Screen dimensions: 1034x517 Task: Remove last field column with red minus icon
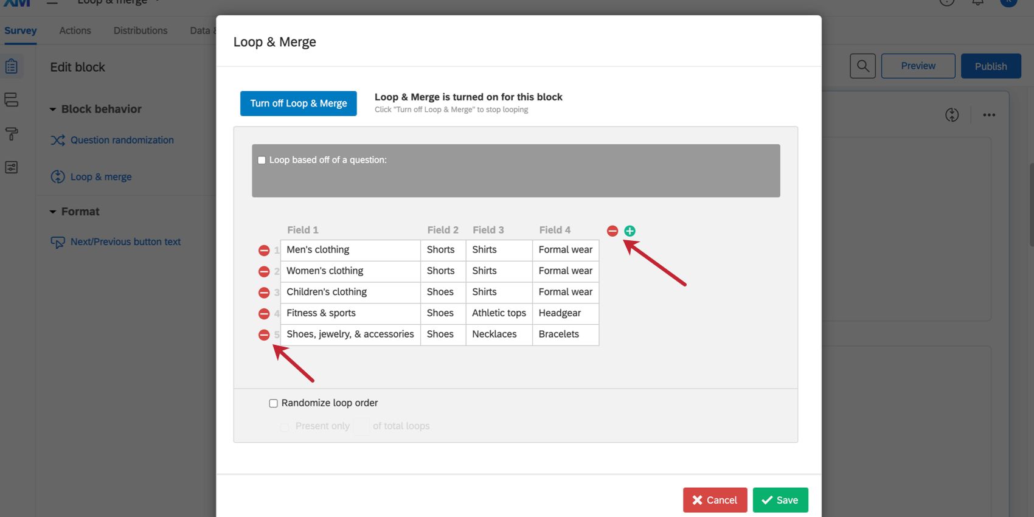612,231
